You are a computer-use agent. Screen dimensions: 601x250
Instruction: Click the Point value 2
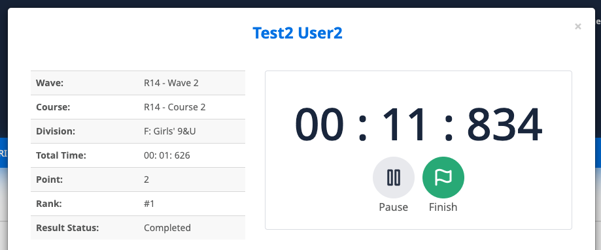click(x=146, y=180)
